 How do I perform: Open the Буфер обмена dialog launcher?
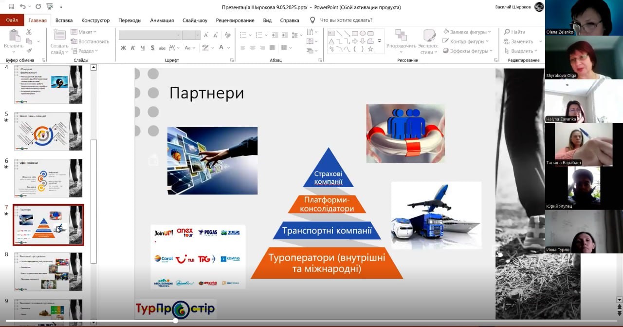43,60
